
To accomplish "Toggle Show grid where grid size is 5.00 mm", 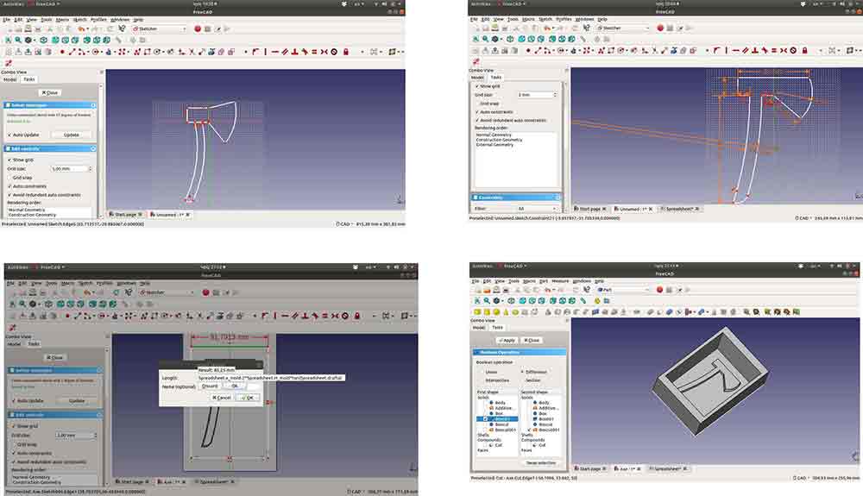I will point(21,160).
